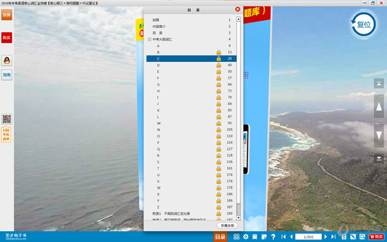The width and height of the screenshot is (387, 242).
Task: Click the notes icon in bottom toolbar
Action: (264, 237)
